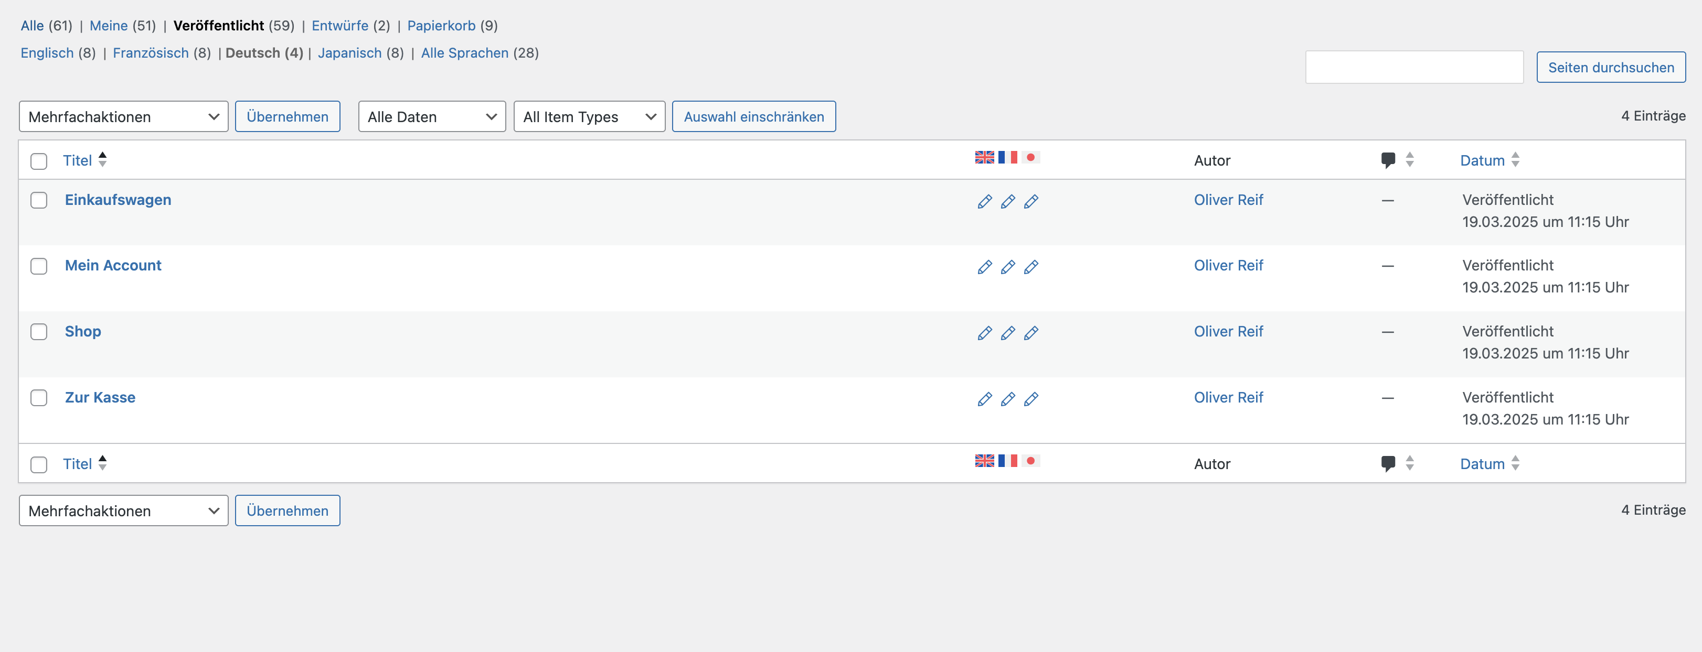Click the UK flag in table footer
This screenshot has height=652, width=1702.
(984, 461)
